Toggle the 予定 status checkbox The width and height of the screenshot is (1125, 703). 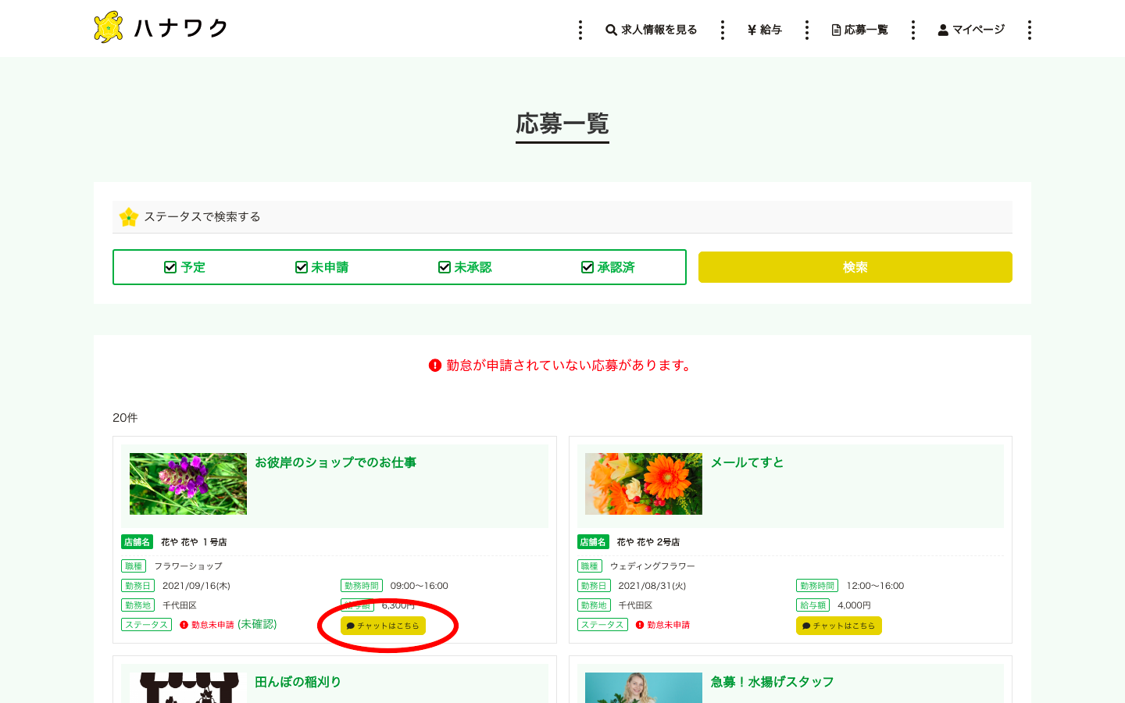point(170,267)
